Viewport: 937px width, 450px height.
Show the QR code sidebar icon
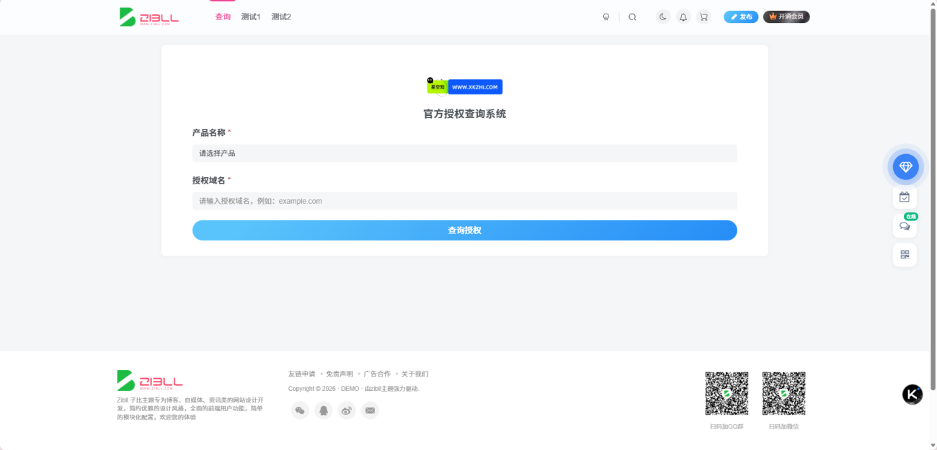(905, 254)
